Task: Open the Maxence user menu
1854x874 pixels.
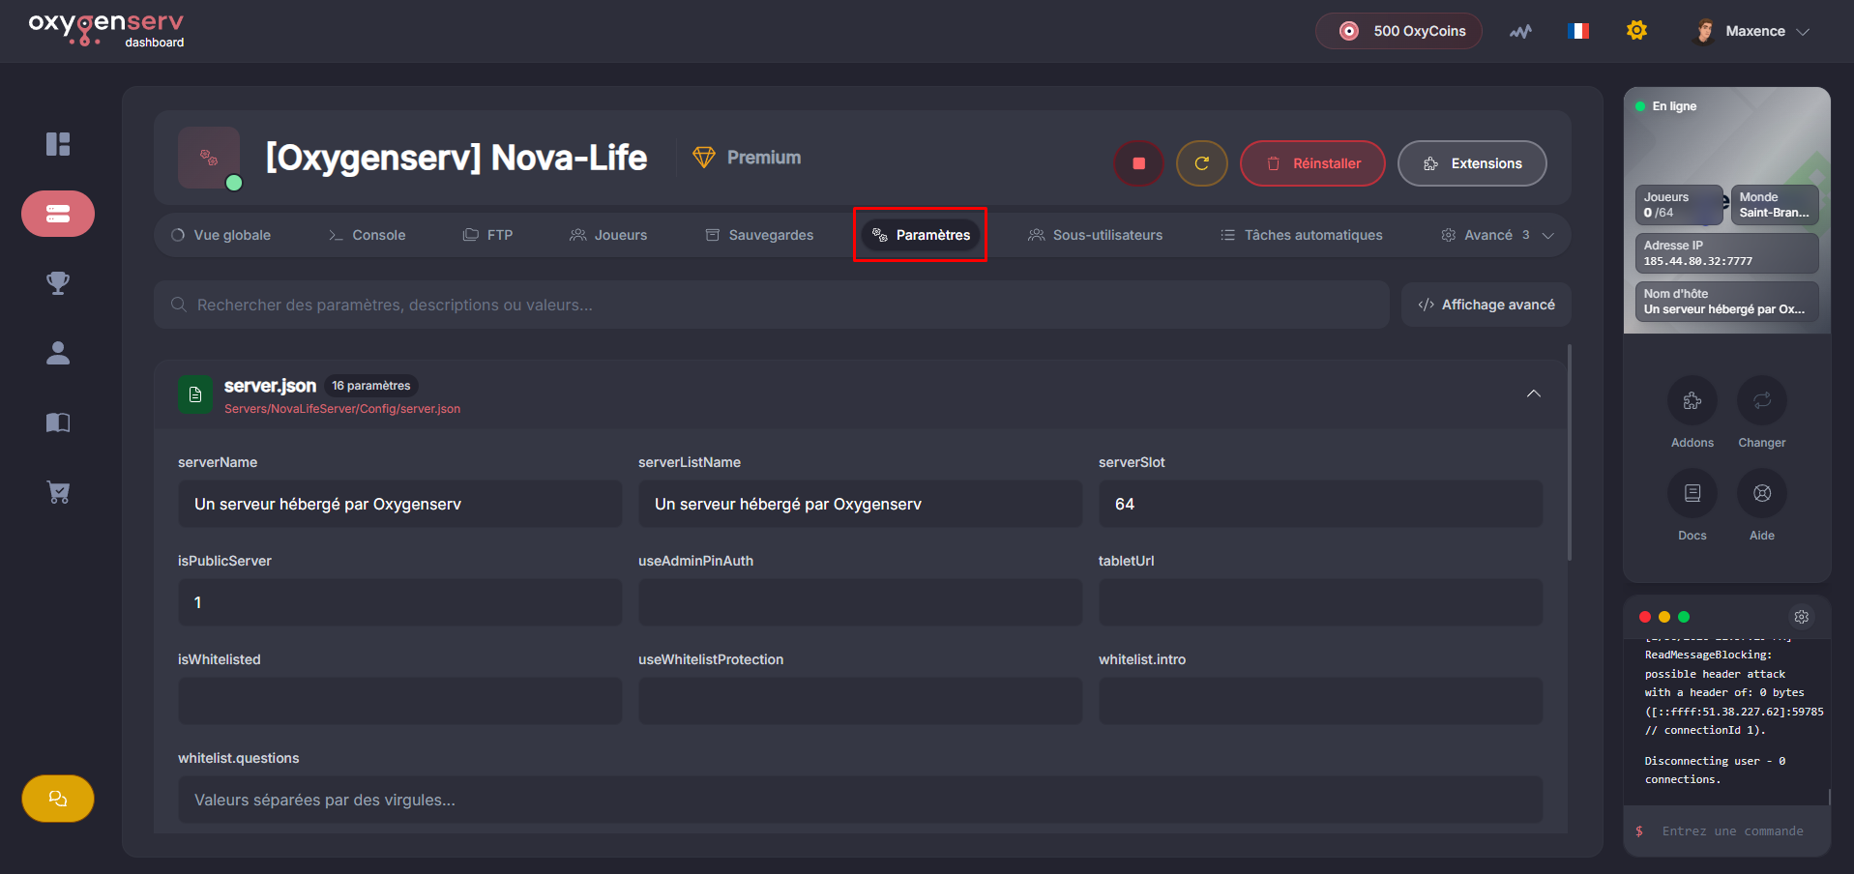Action: coord(1752,31)
